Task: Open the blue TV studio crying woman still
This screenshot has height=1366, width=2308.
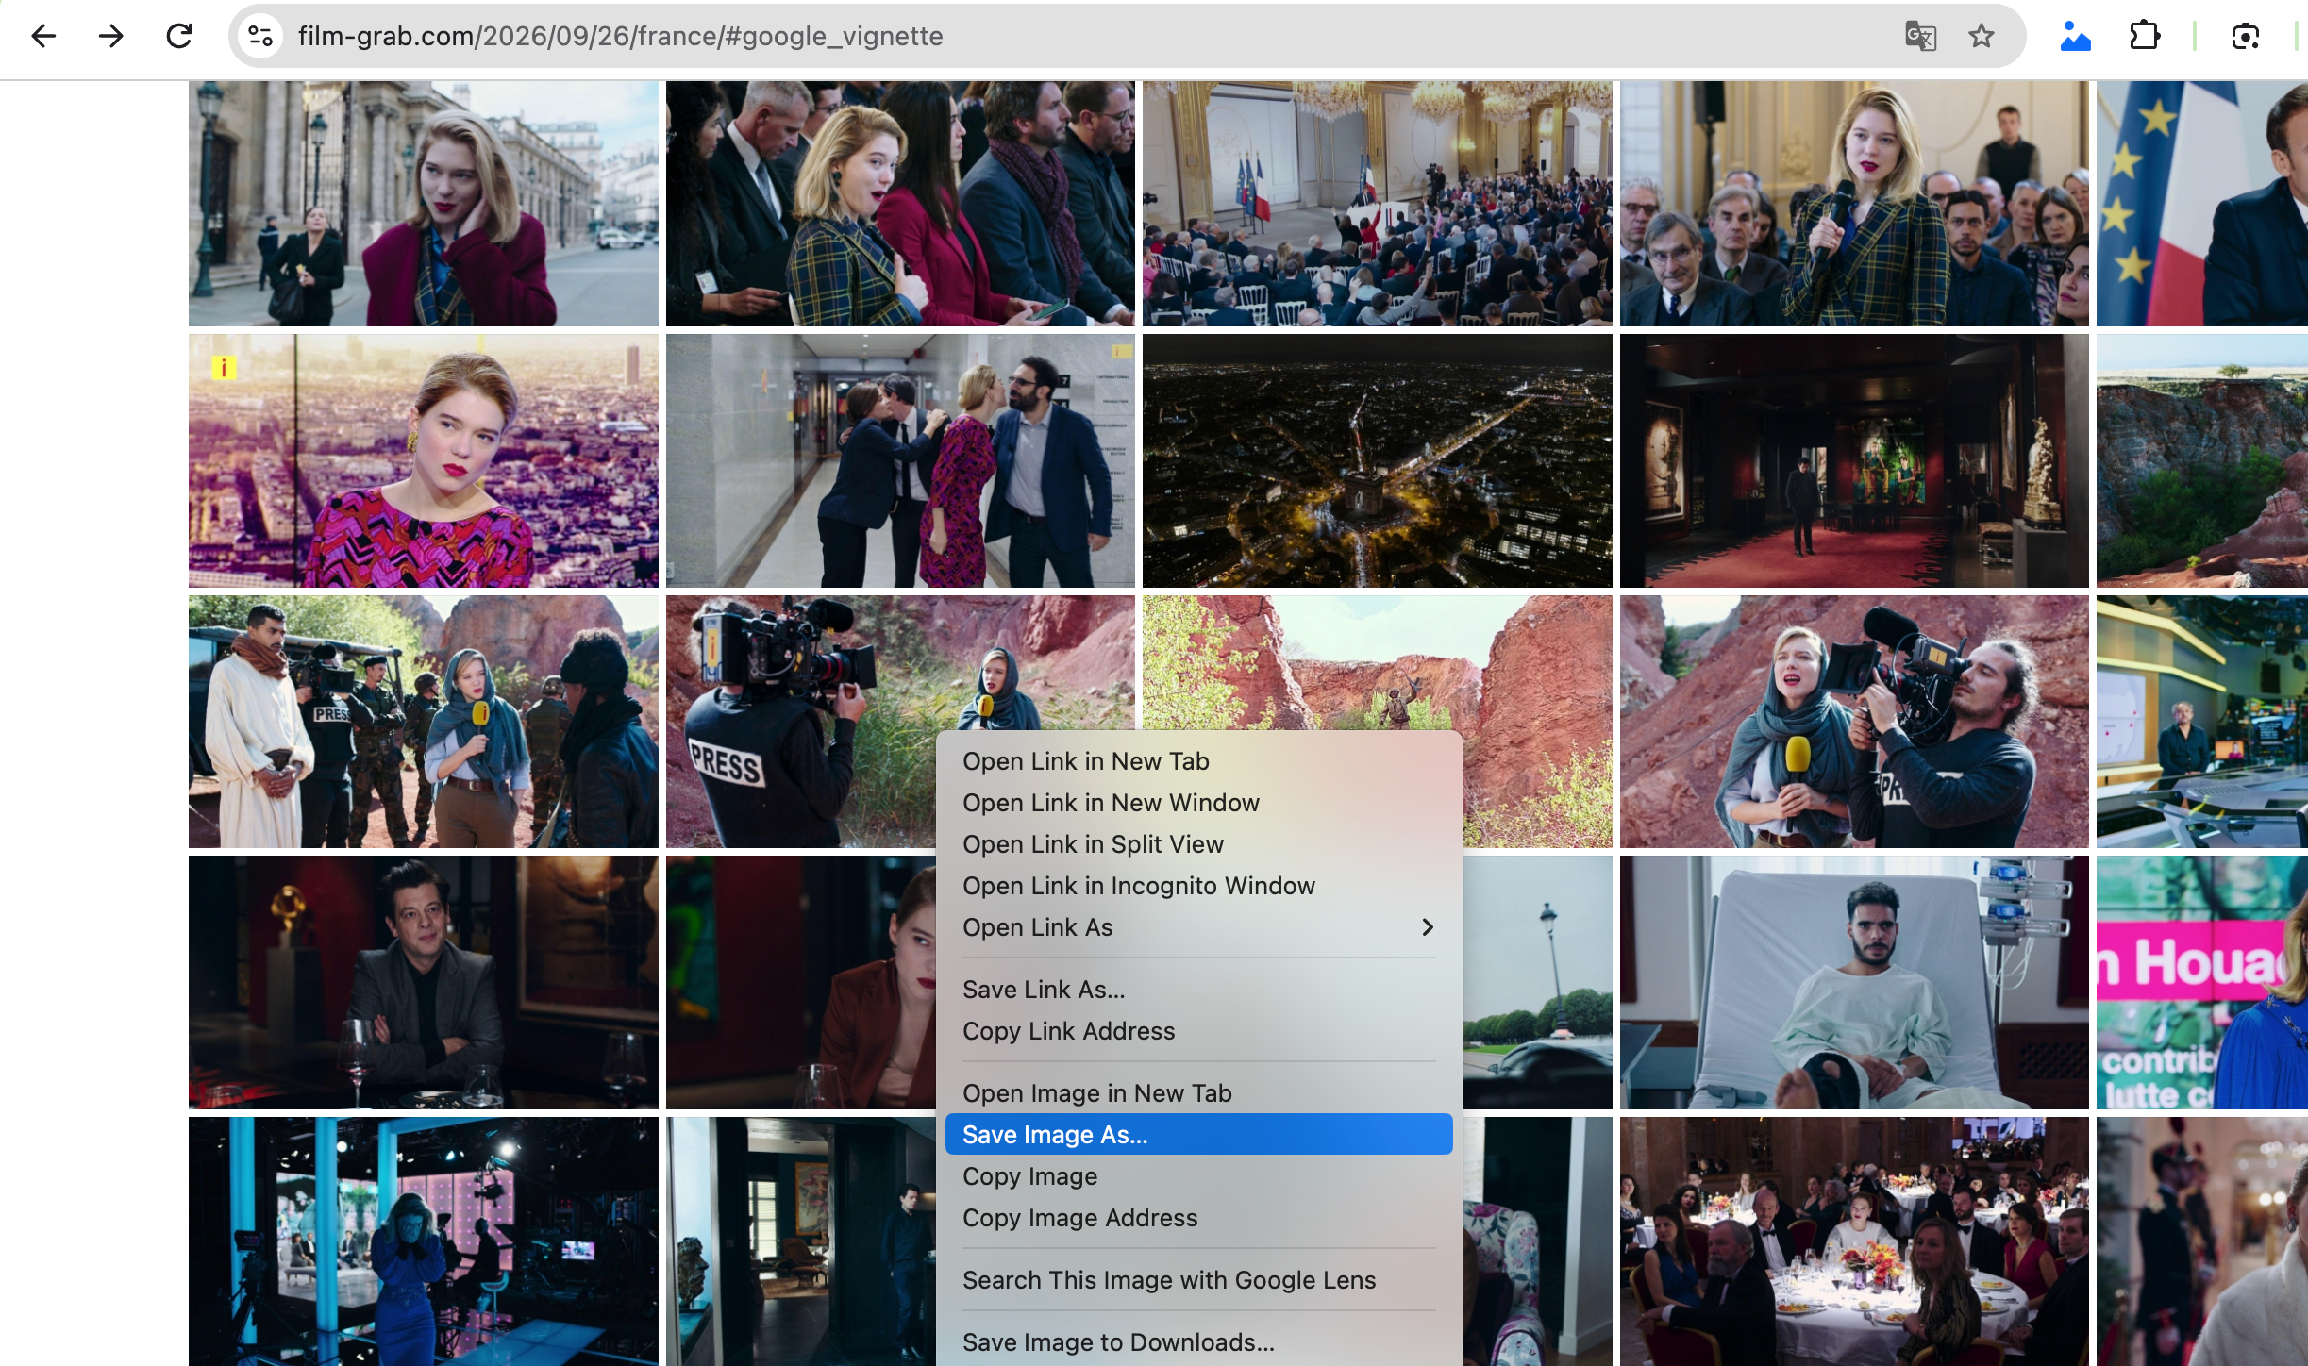Action: tap(423, 1241)
